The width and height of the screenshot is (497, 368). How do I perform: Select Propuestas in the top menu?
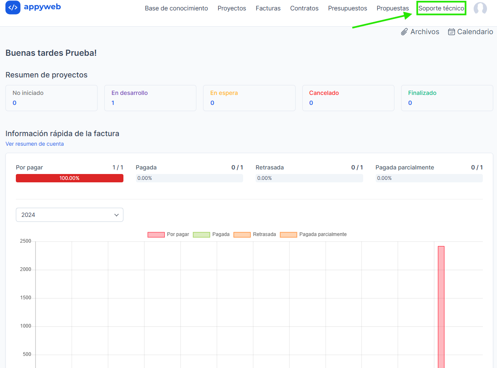click(x=393, y=8)
